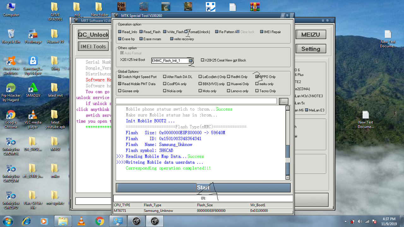Click the browse "..." file button
Screen dimensions: 404x227
click(284, 101)
